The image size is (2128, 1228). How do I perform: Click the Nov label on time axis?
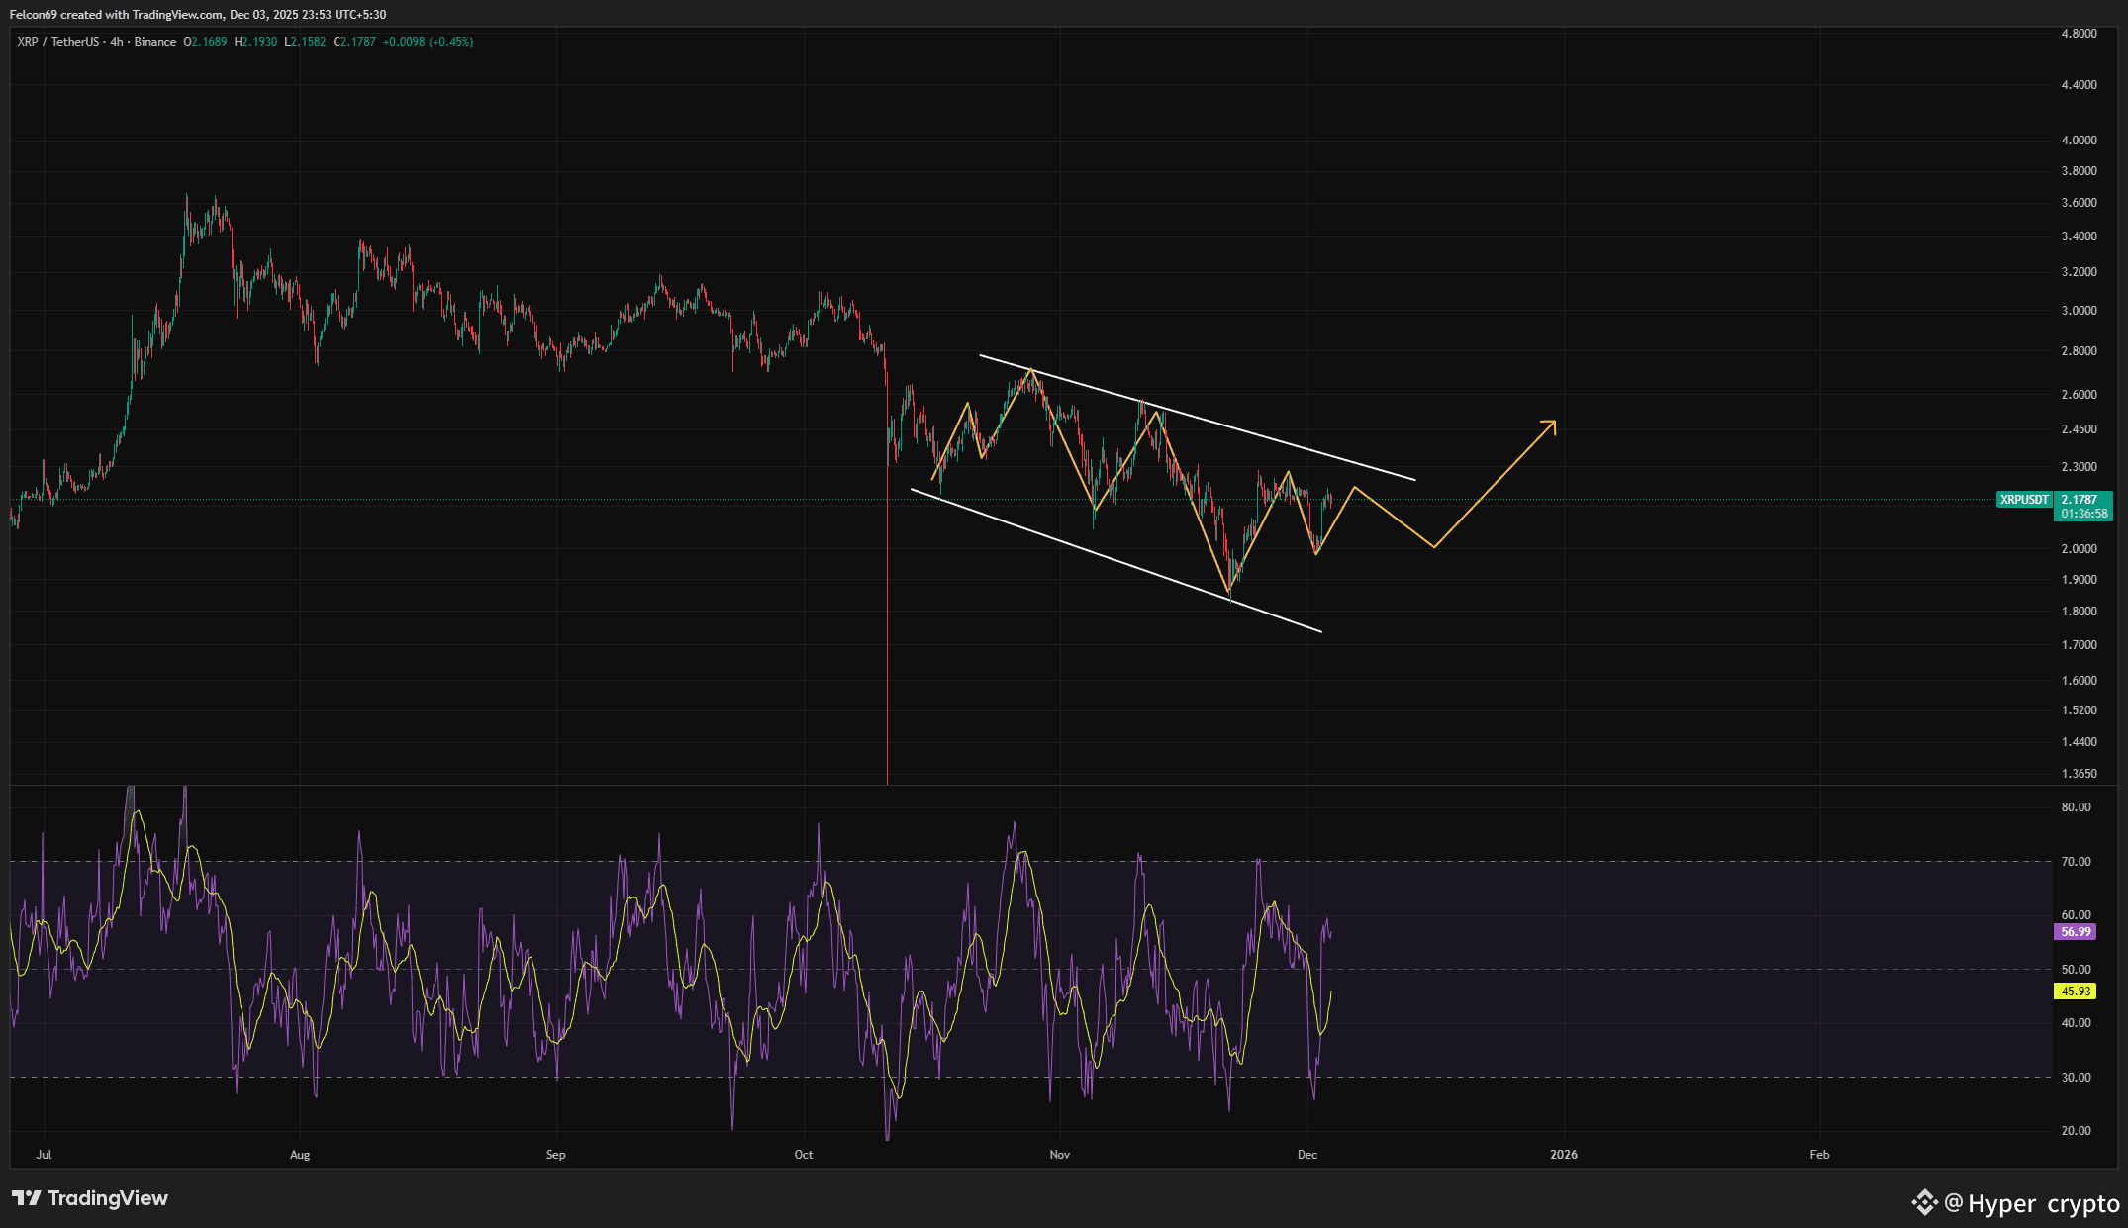[1060, 1155]
